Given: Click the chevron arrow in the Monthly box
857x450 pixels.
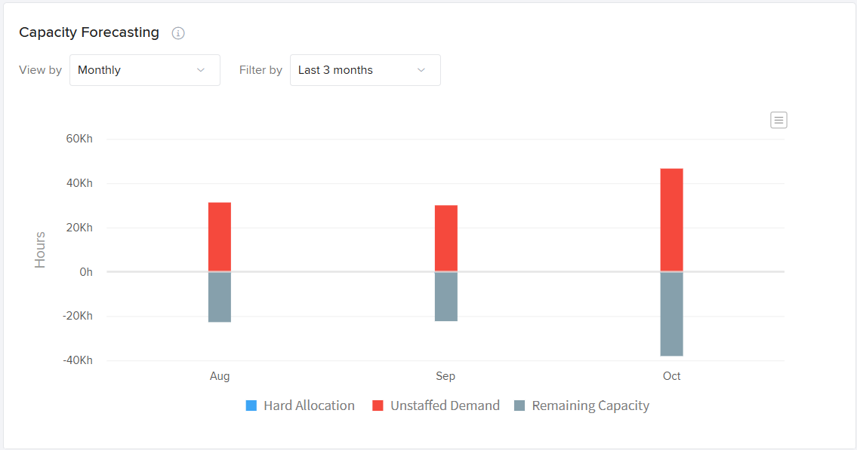Looking at the screenshot, I should coord(201,70).
